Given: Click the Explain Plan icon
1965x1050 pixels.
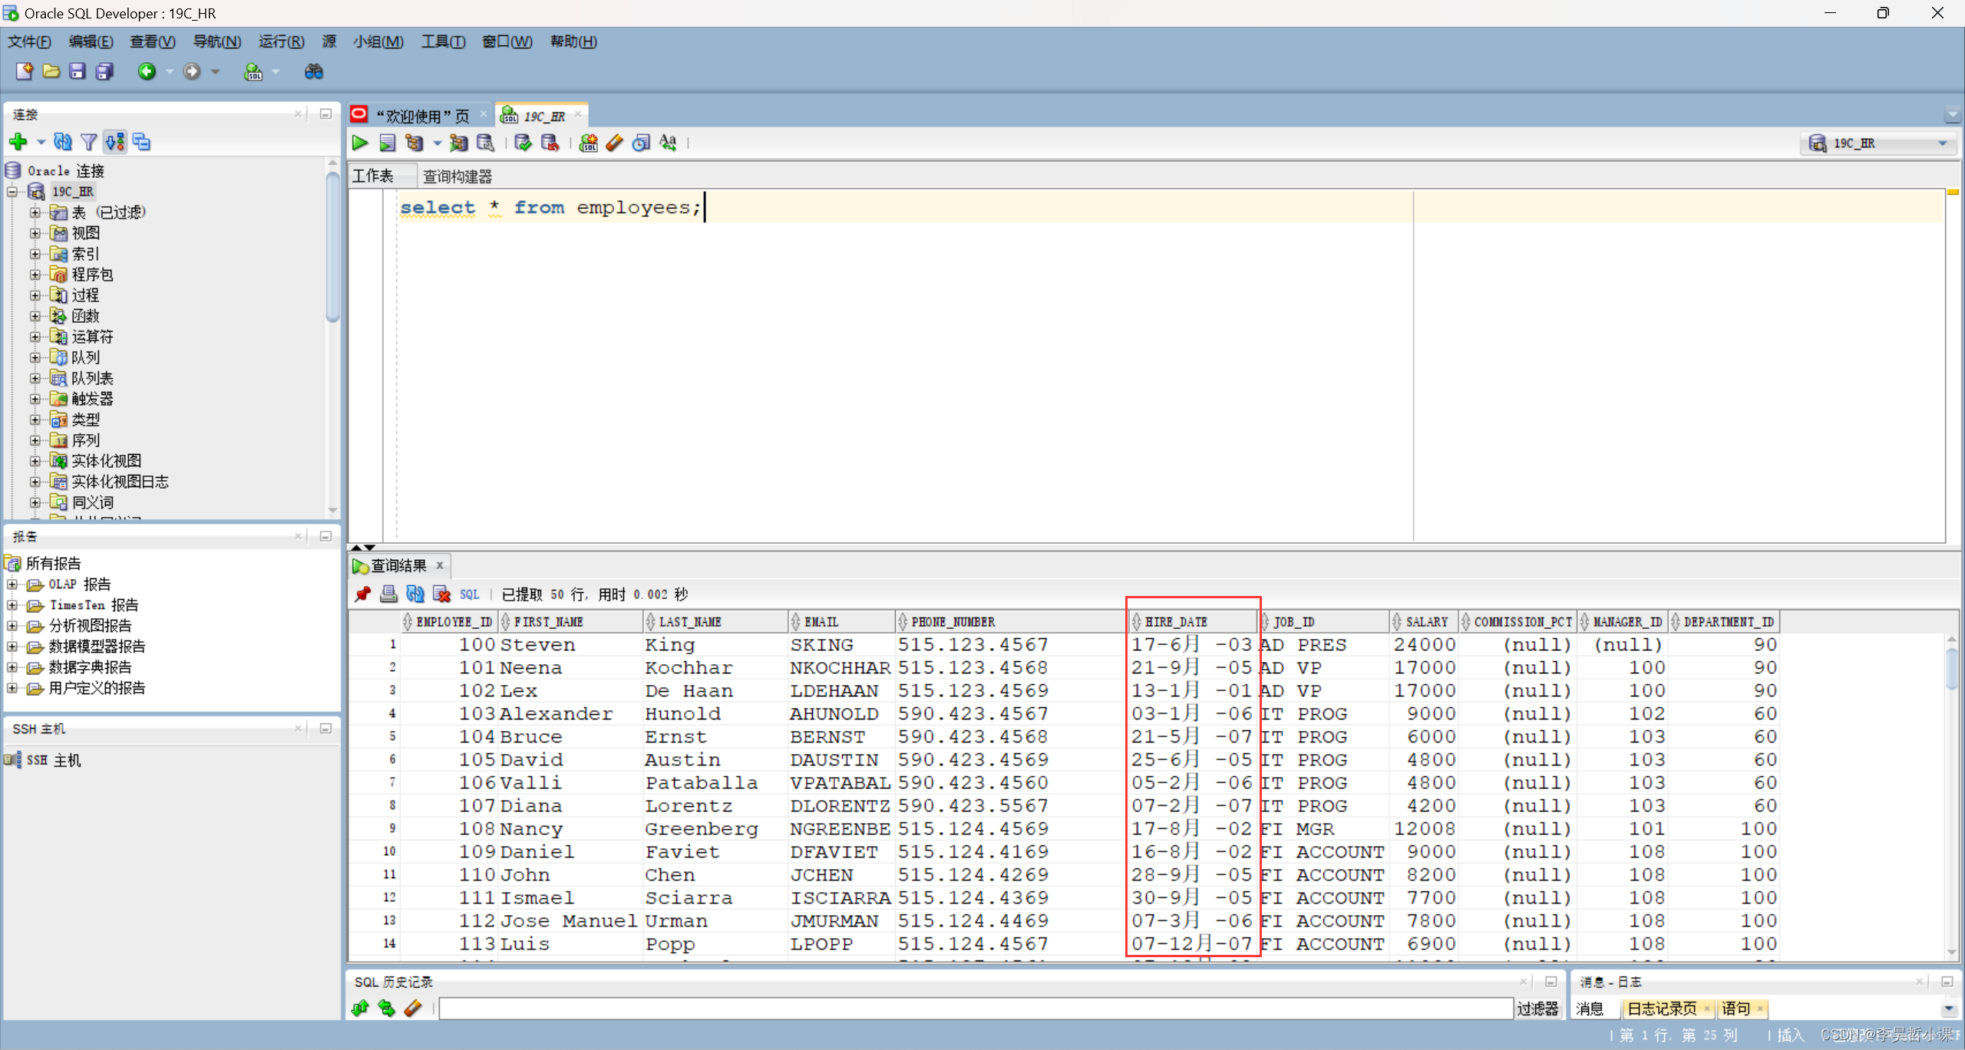Looking at the screenshot, I should point(414,143).
